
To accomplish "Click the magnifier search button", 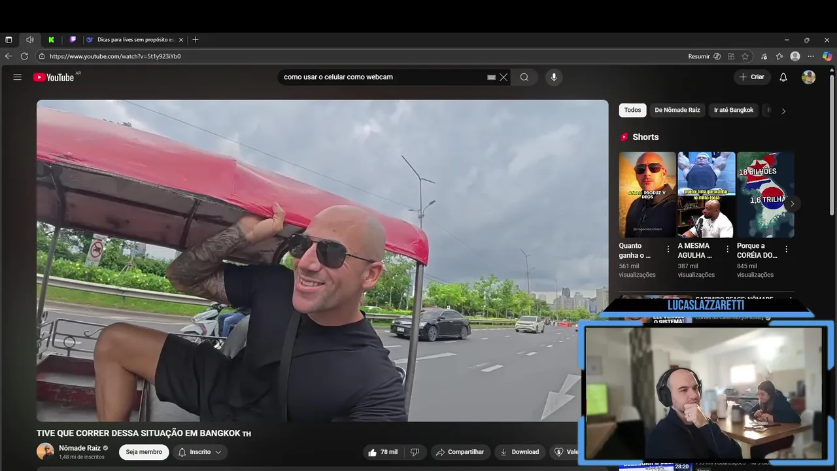I will pyautogui.click(x=524, y=77).
